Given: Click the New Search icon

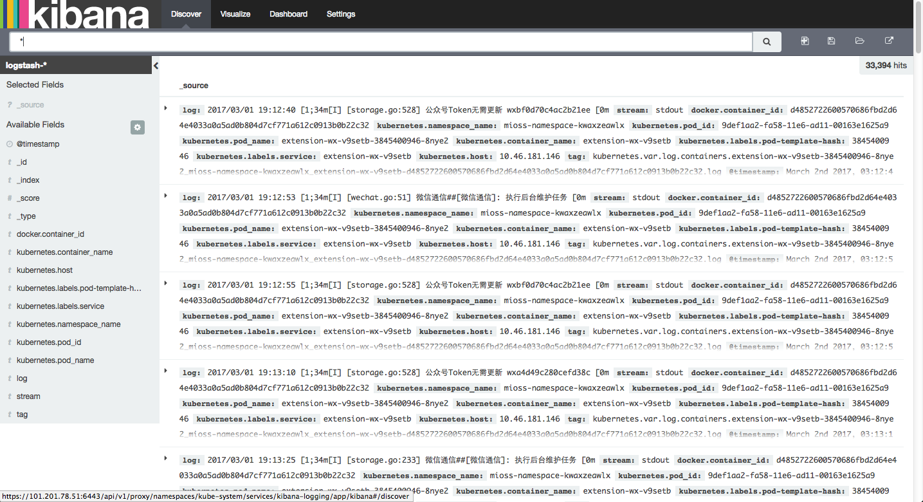Looking at the screenshot, I should point(805,41).
